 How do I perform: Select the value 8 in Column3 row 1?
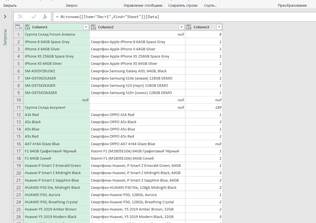204,34
